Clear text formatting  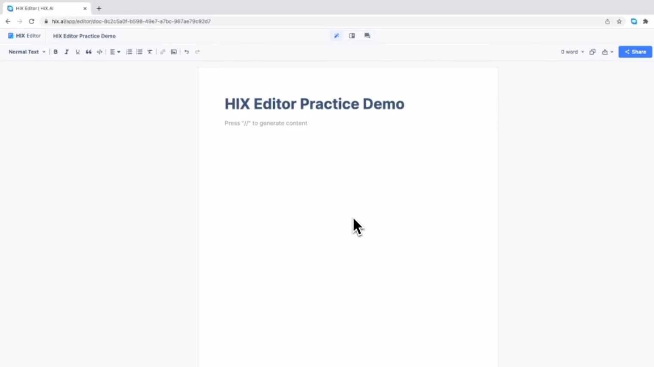[150, 52]
